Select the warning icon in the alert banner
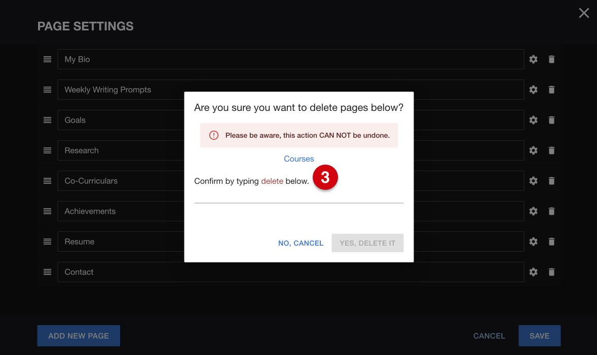This screenshot has width=597, height=355. click(x=213, y=135)
